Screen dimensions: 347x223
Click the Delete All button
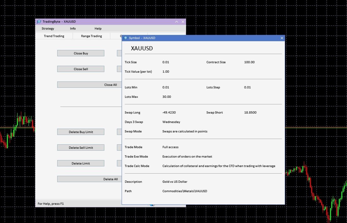(x=89, y=179)
